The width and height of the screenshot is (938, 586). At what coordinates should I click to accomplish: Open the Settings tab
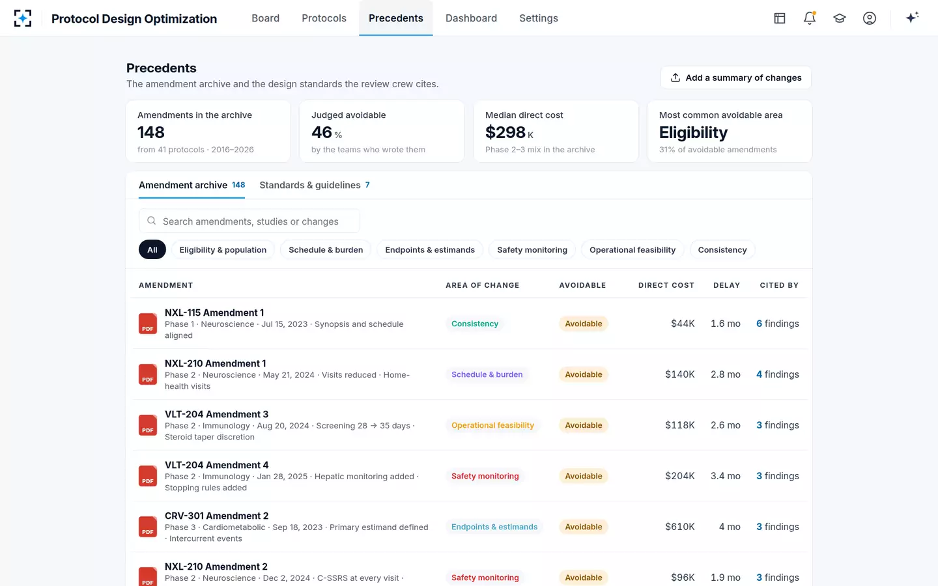click(x=539, y=18)
